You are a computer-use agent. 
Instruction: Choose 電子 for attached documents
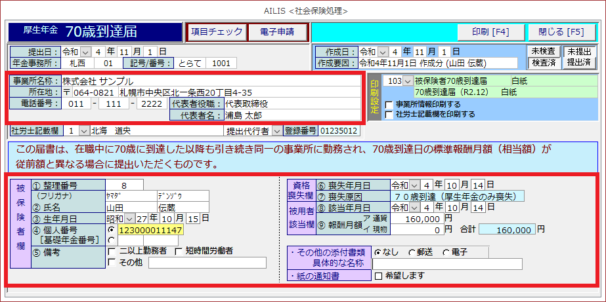(x=446, y=252)
